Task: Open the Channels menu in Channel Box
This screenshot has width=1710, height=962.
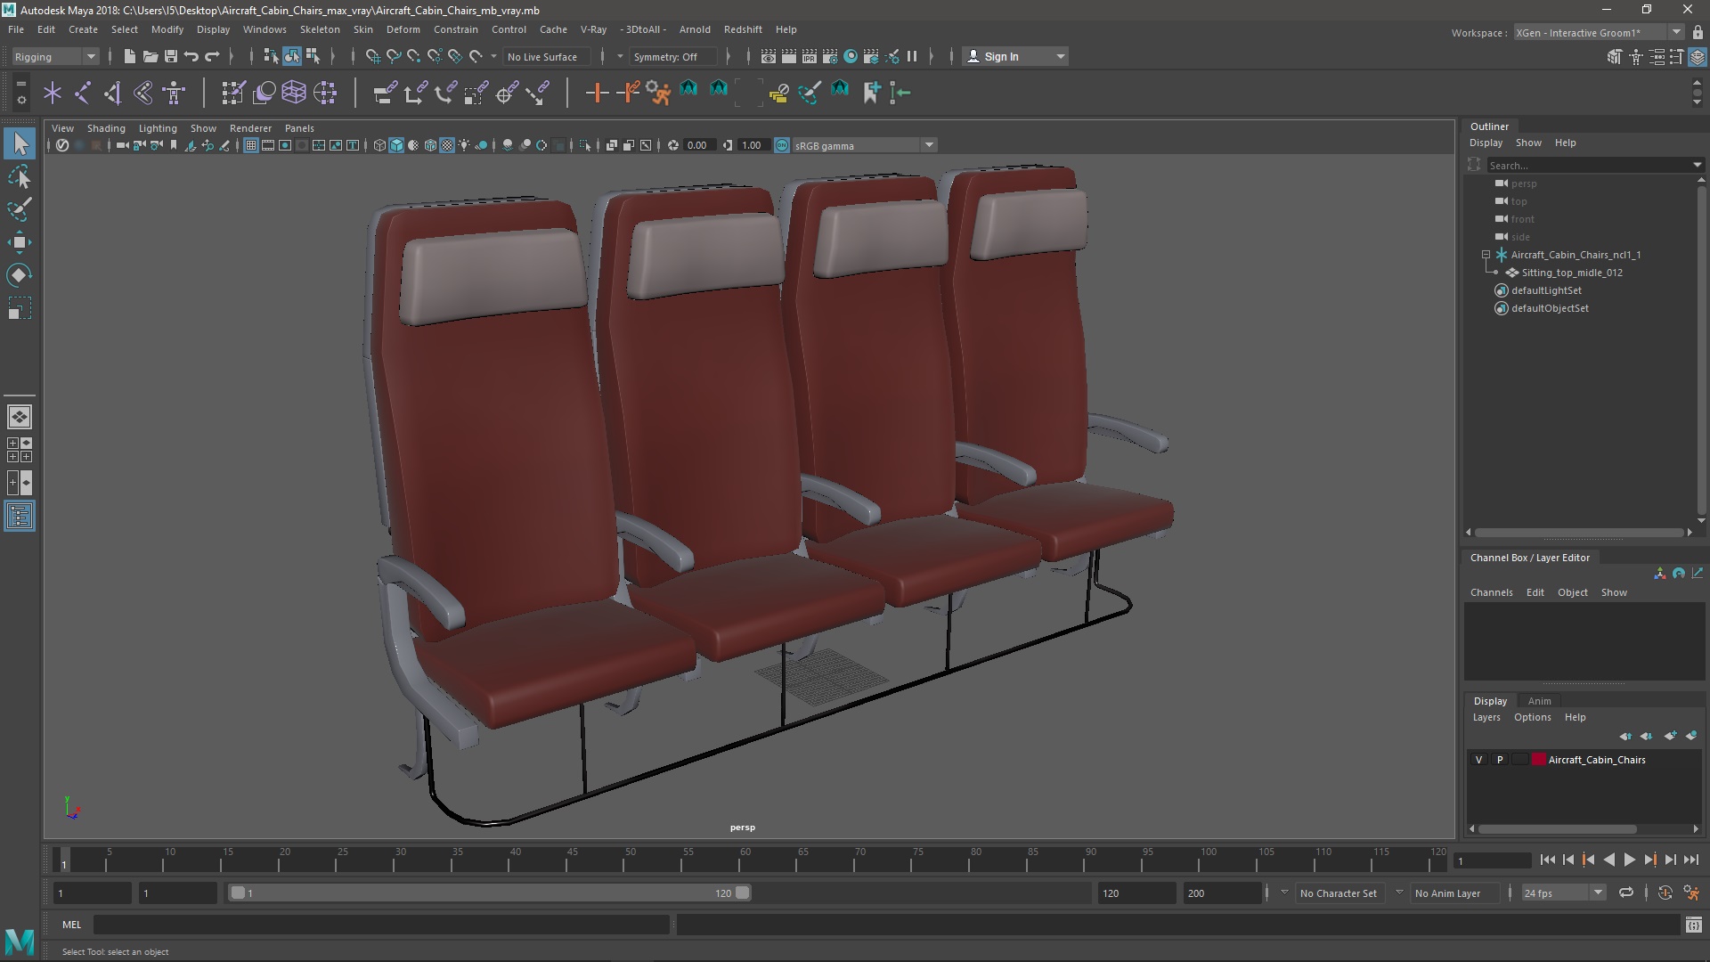Action: (1491, 592)
